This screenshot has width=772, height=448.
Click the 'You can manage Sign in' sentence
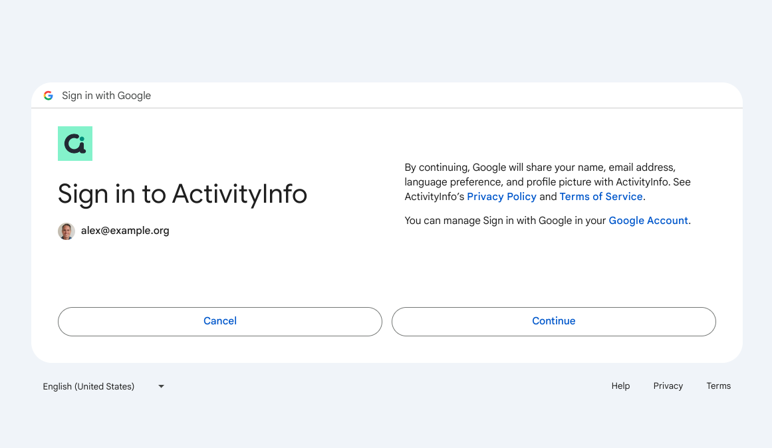(x=547, y=221)
